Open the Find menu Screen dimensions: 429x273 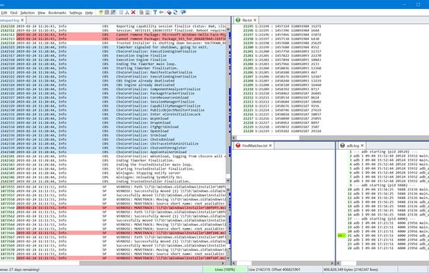click(x=14, y=12)
